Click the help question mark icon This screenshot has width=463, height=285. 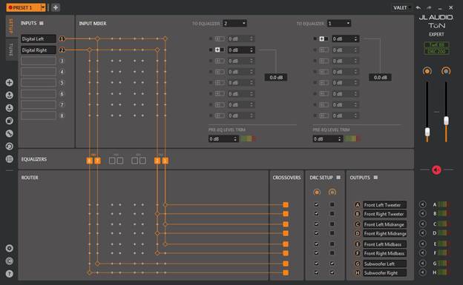click(10, 274)
